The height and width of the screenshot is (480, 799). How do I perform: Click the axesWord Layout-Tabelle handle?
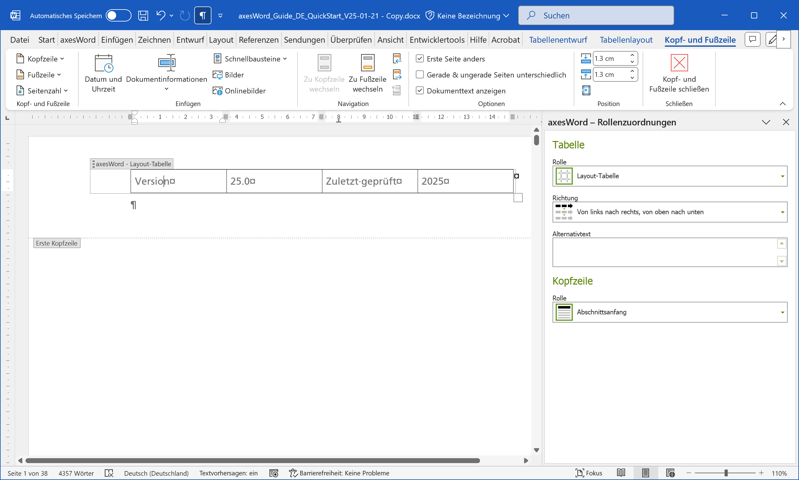[x=132, y=164]
